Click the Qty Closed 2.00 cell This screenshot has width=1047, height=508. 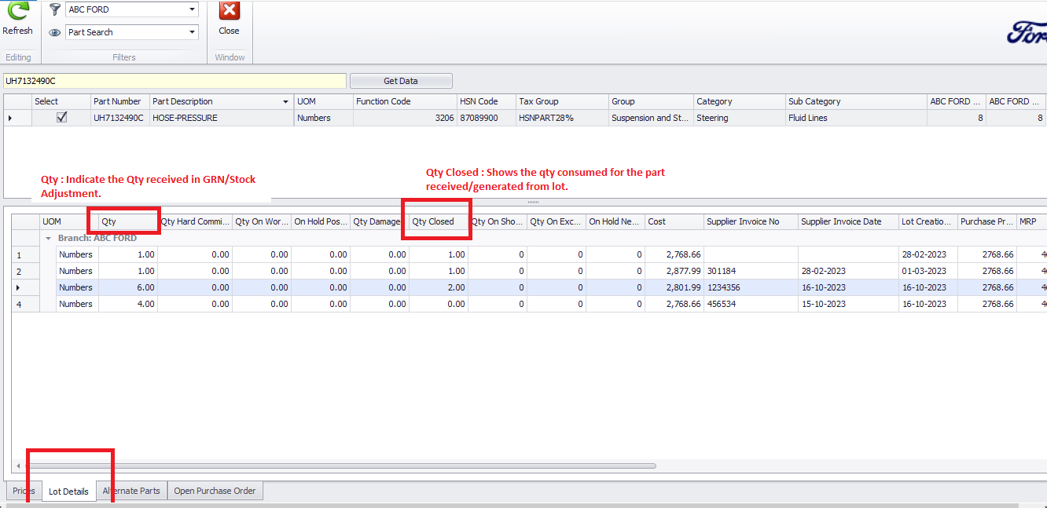pos(439,287)
